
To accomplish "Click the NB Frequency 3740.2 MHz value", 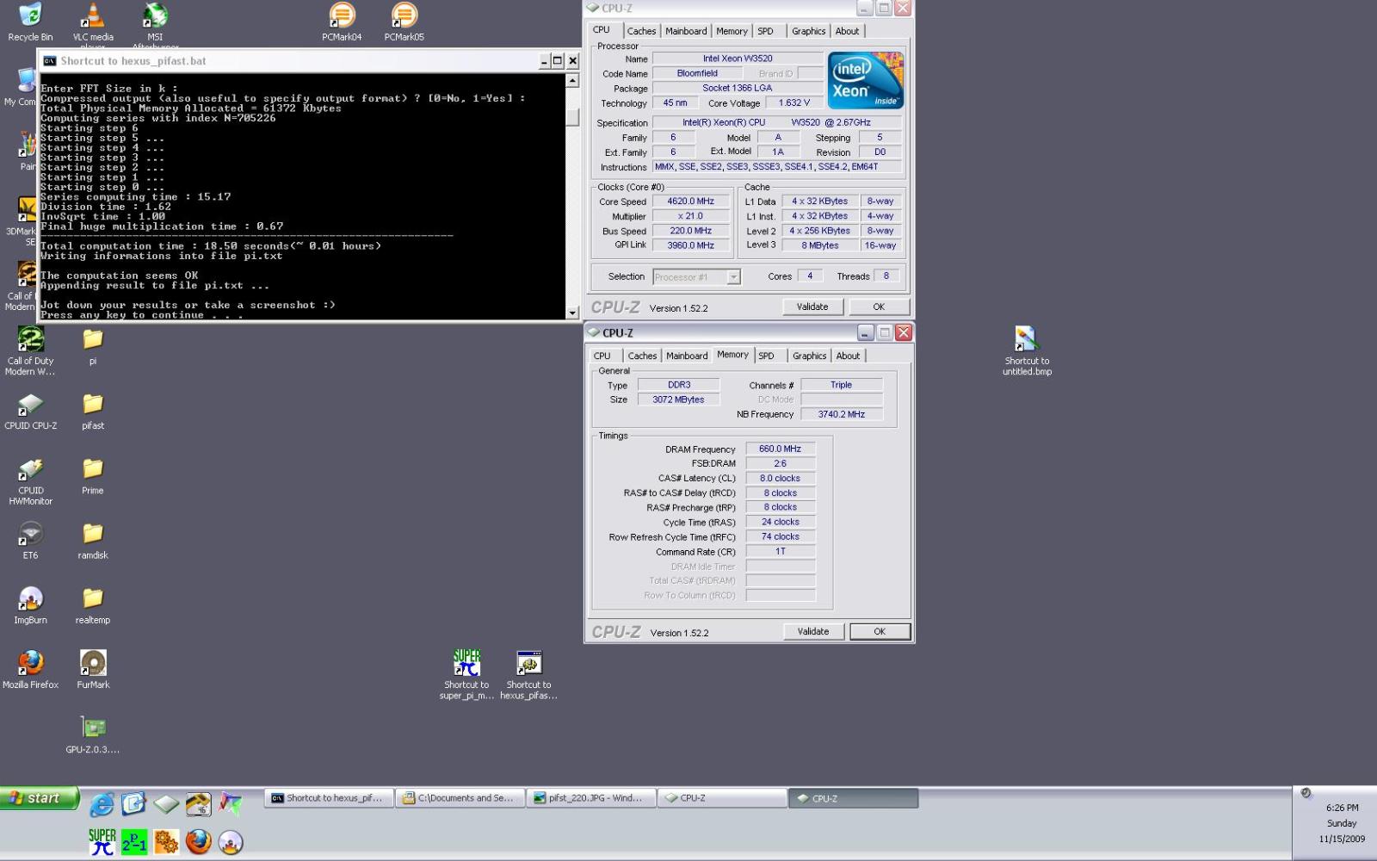I will (842, 414).
